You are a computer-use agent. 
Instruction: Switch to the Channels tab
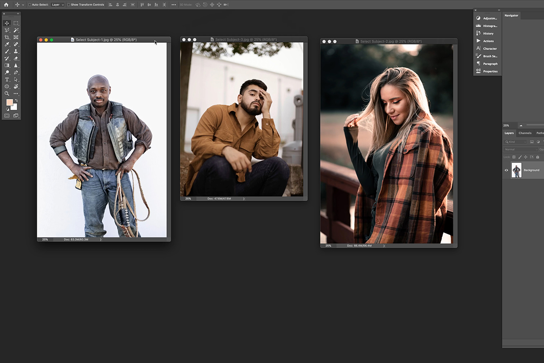pyautogui.click(x=525, y=133)
